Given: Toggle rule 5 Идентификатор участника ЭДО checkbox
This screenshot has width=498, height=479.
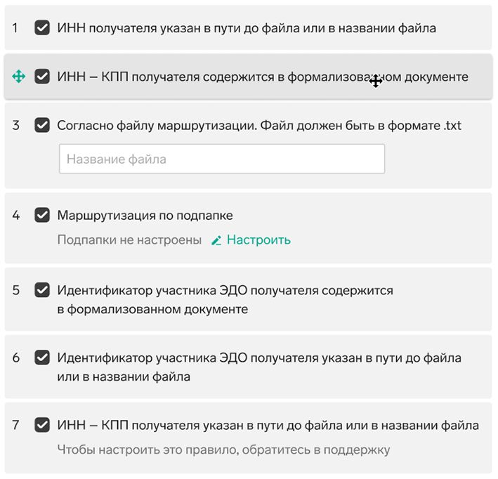Looking at the screenshot, I should click(x=42, y=290).
